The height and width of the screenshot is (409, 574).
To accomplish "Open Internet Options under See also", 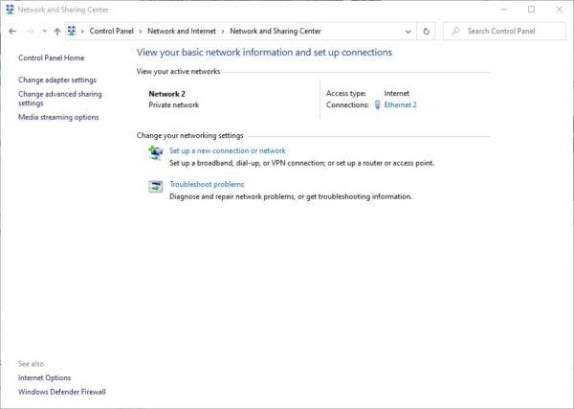I will click(x=44, y=377).
